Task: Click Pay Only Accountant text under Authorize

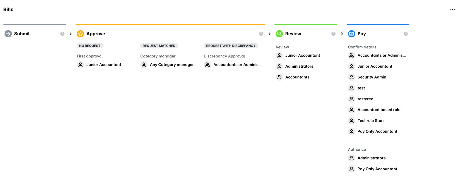Action: pyautogui.click(x=377, y=169)
